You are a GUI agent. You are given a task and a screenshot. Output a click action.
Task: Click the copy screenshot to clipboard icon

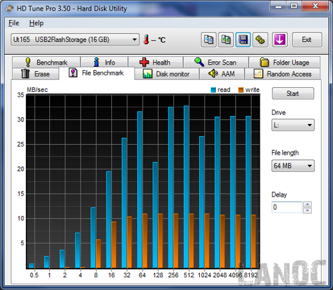(x=226, y=40)
